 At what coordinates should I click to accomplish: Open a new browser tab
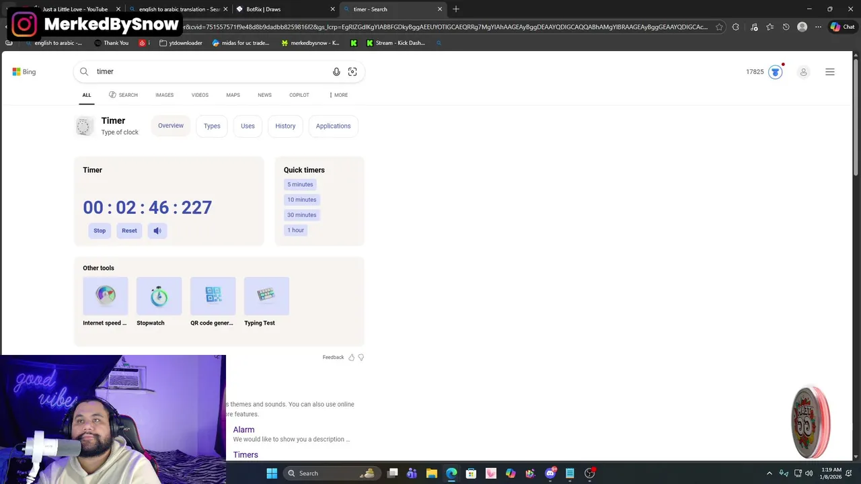456,9
